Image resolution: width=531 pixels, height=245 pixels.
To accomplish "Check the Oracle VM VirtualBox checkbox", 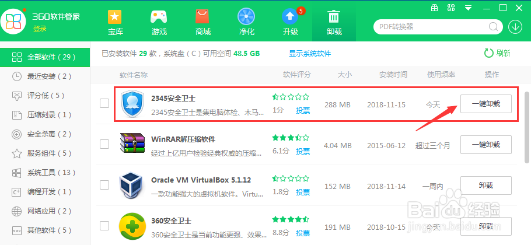I will click(104, 185).
